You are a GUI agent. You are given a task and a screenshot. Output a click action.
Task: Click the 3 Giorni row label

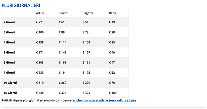tap(9, 32)
